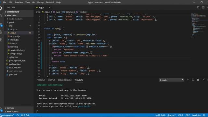Open the http://localhost:3000 terminal link
The width and height of the screenshot is (208, 117).
74,96
